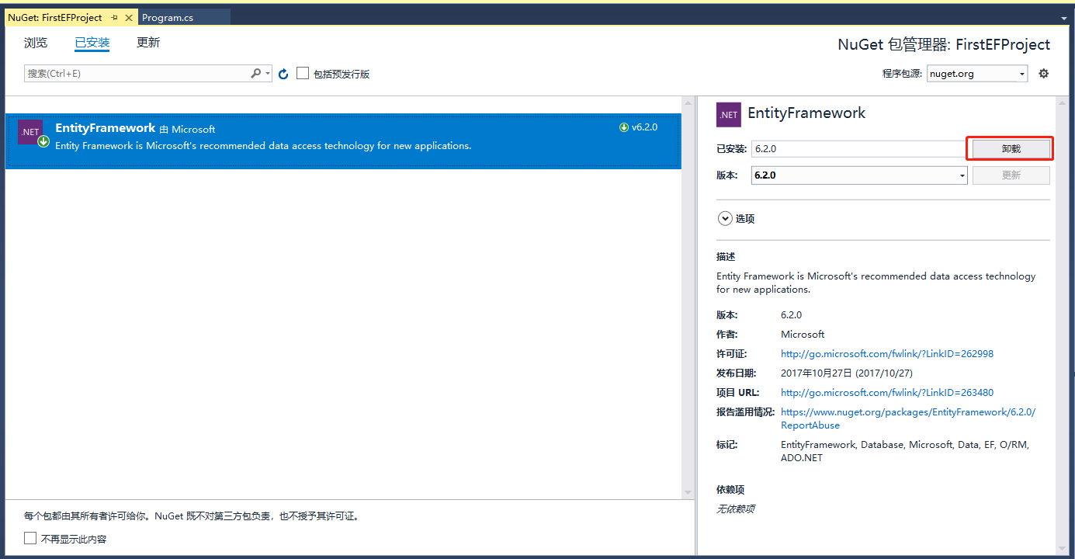Check the 不再显示此内容 checkbox

(30, 538)
